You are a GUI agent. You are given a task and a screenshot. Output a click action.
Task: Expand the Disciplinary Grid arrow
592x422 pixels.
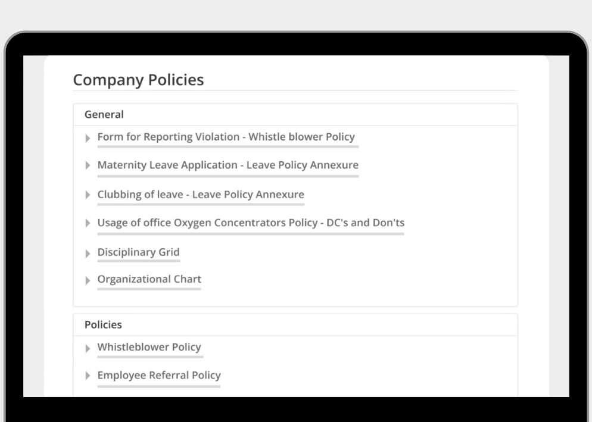(x=88, y=254)
